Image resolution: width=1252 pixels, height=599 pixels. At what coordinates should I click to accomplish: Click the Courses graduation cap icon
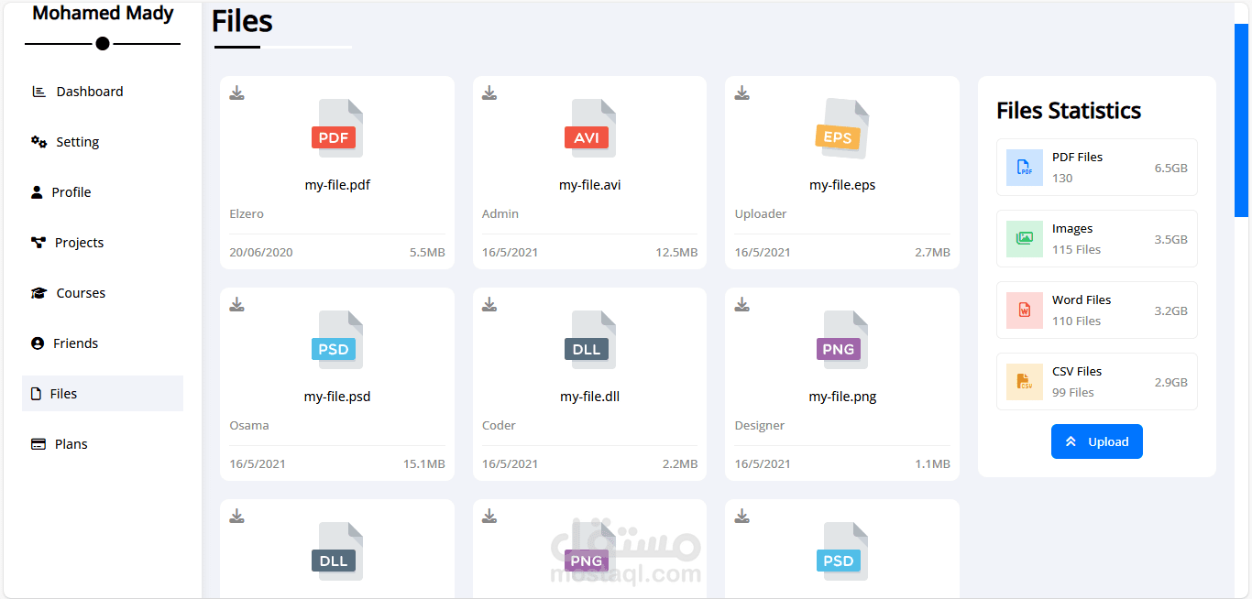tap(38, 293)
